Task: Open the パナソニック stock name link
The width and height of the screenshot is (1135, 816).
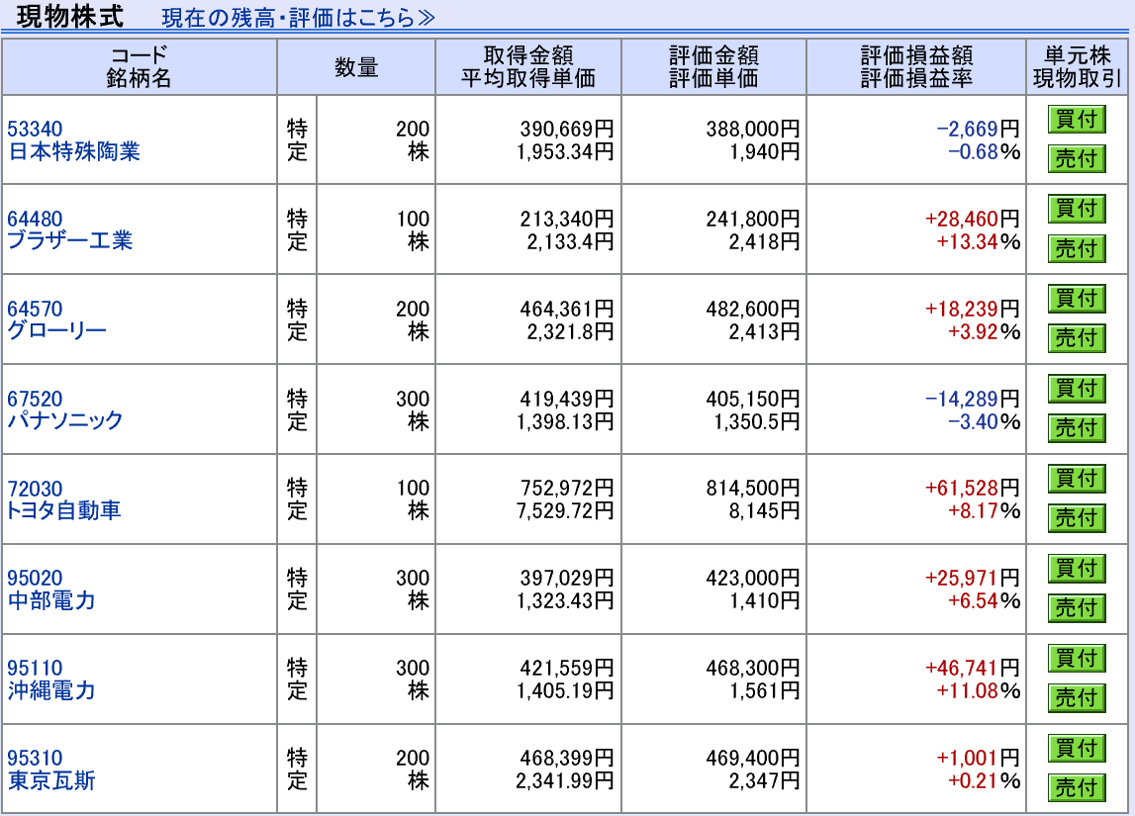Action: [x=65, y=421]
